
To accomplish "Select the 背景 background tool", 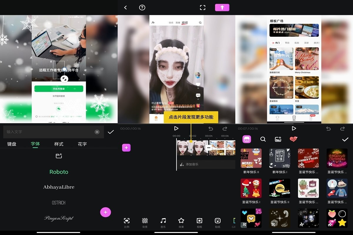I will click(145, 222).
